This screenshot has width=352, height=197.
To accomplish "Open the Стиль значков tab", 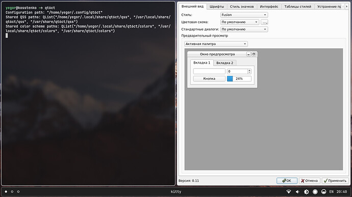I will click(241, 7).
